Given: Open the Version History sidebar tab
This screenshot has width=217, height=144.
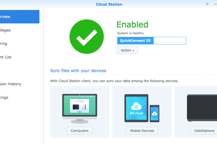Looking at the screenshot, I should click(x=11, y=84).
